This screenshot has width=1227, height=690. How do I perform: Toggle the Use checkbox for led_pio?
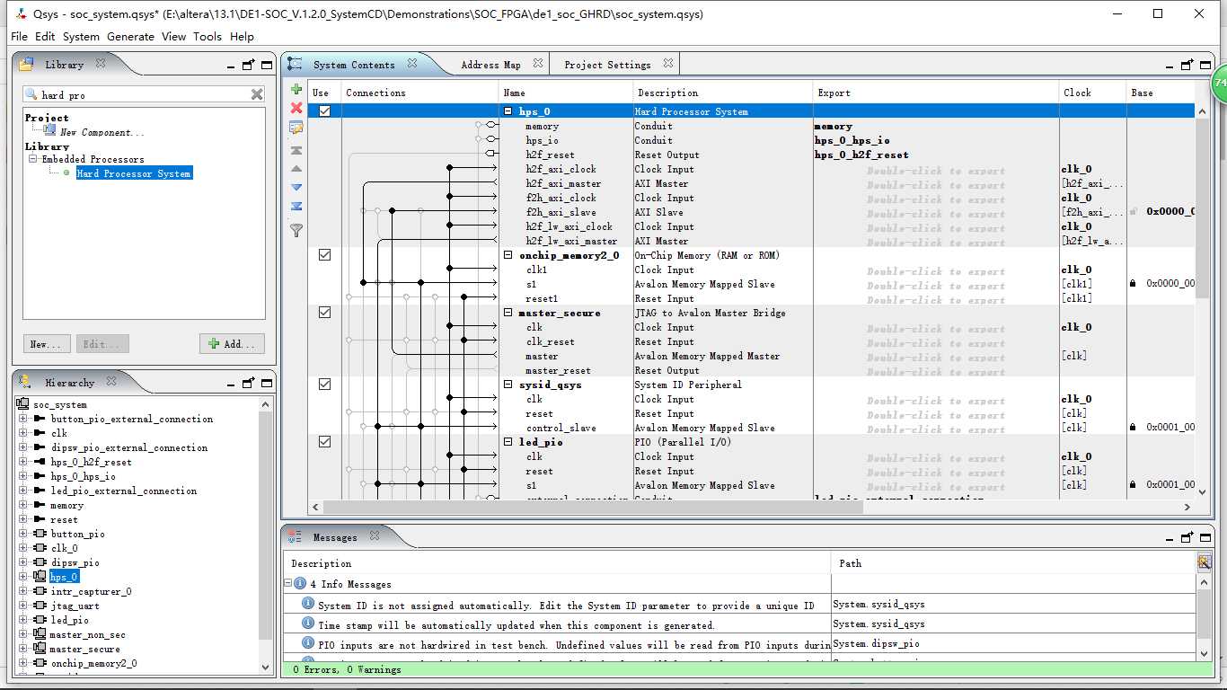(324, 442)
